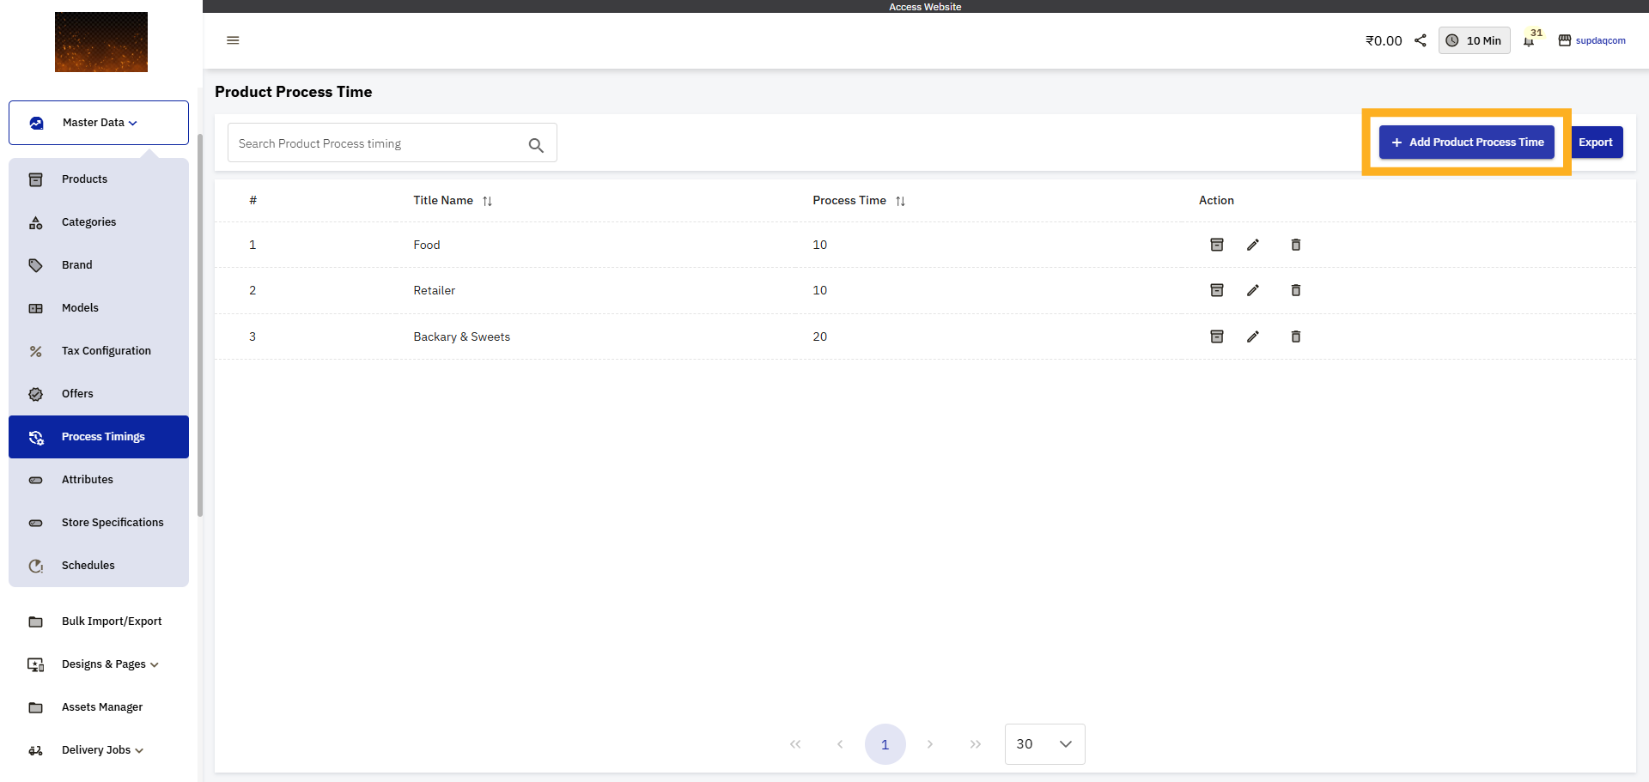Select the Products sidebar icon

pyautogui.click(x=35, y=179)
